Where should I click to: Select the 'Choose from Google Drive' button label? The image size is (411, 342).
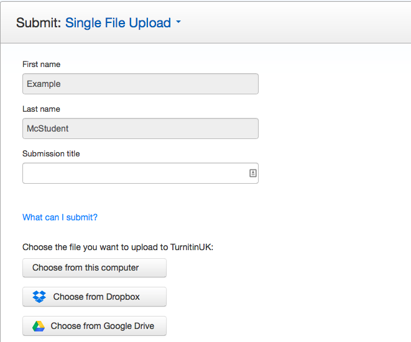tap(103, 326)
